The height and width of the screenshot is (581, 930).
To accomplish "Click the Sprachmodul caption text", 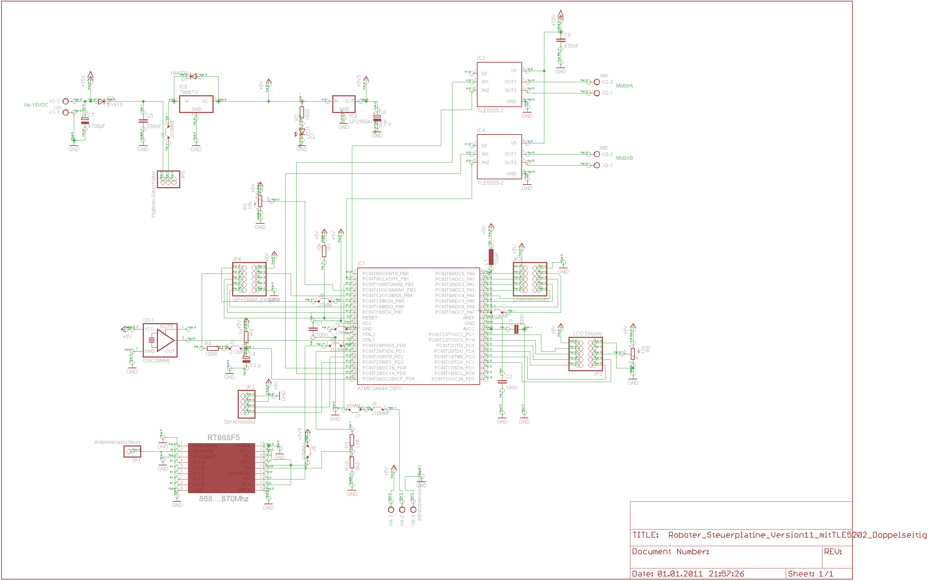I will pyautogui.click(x=239, y=422).
